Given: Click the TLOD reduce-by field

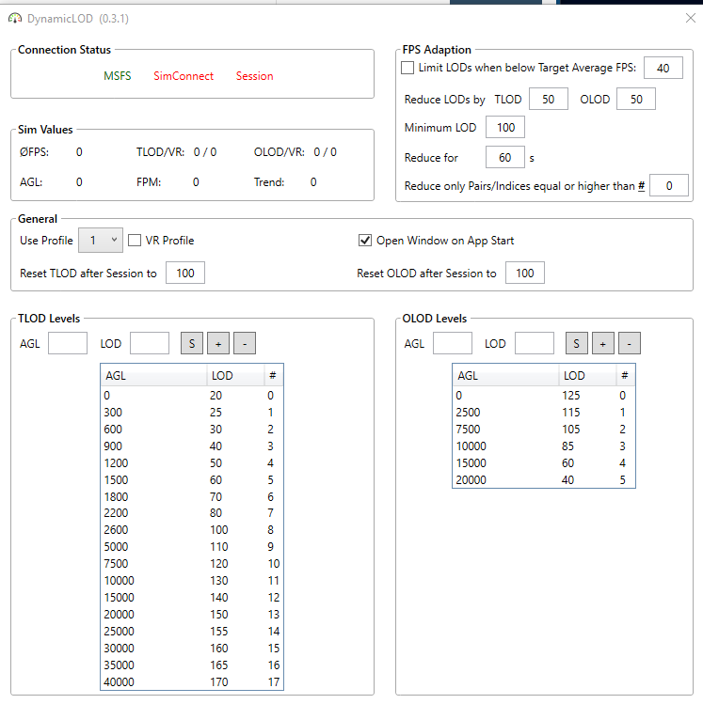Looking at the screenshot, I should [549, 99].
